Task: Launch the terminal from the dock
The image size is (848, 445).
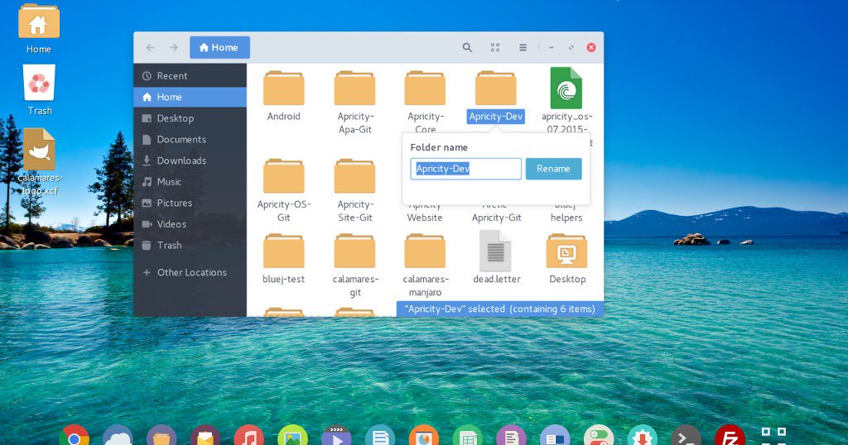Action: coord(687,437)
